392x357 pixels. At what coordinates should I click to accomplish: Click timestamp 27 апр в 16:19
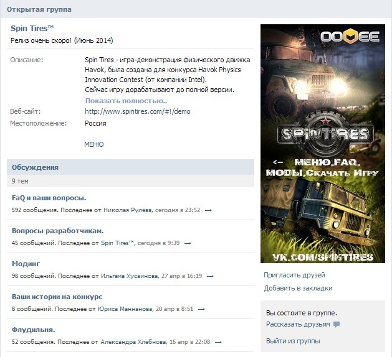coord(181,276)
